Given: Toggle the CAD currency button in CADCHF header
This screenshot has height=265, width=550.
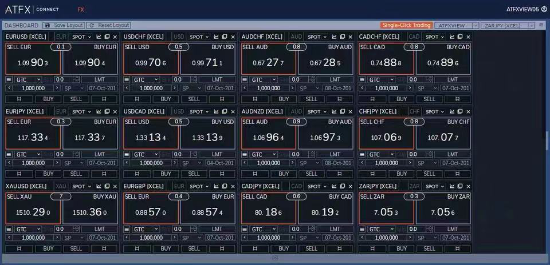Looking at the screenshot, I should click(414, 37).
